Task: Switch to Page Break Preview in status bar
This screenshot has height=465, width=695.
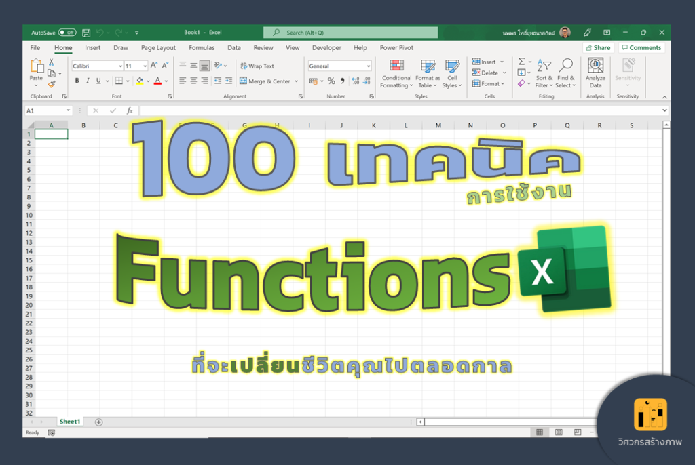Action: click(x=578, y=432)
